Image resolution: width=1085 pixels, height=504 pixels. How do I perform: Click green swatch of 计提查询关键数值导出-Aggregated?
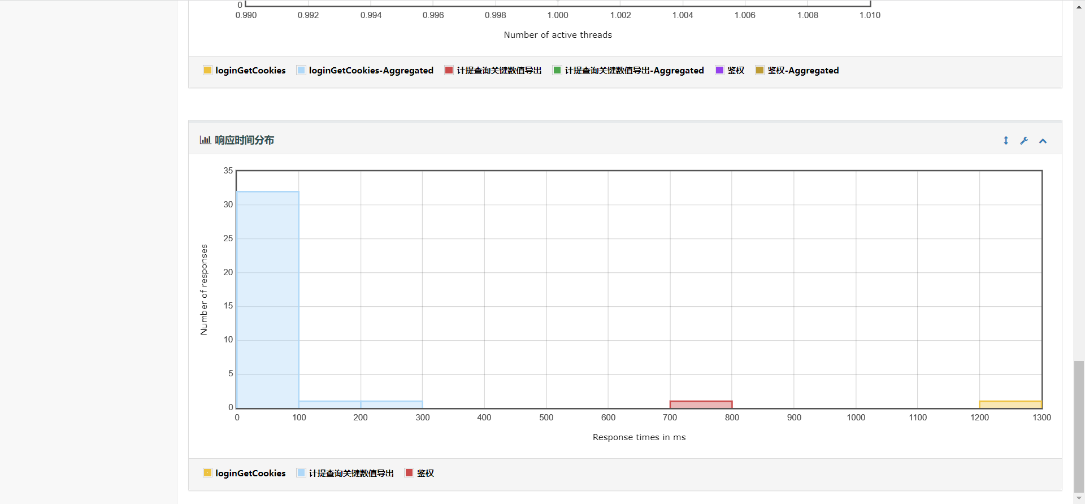[x=557, y=70]
